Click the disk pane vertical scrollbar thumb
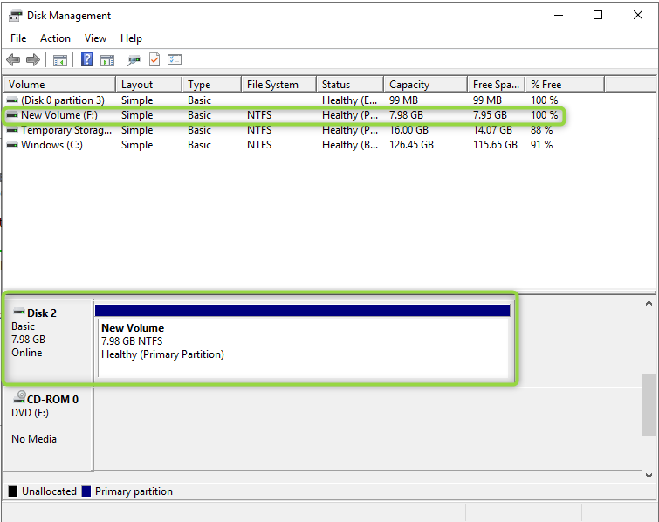 pos(649,405)
